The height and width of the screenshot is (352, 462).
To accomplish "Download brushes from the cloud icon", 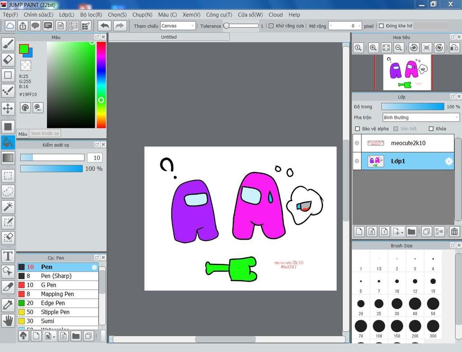I will click(23, 335).
